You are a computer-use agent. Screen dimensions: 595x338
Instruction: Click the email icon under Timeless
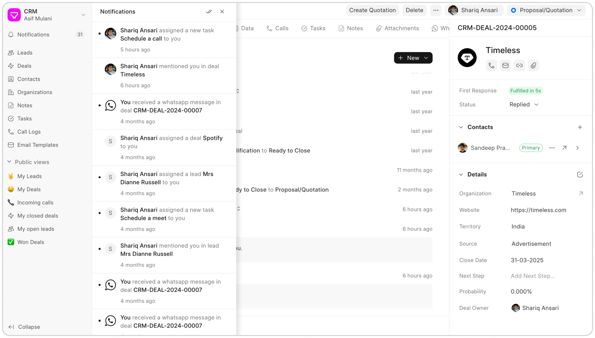point(505,66)
